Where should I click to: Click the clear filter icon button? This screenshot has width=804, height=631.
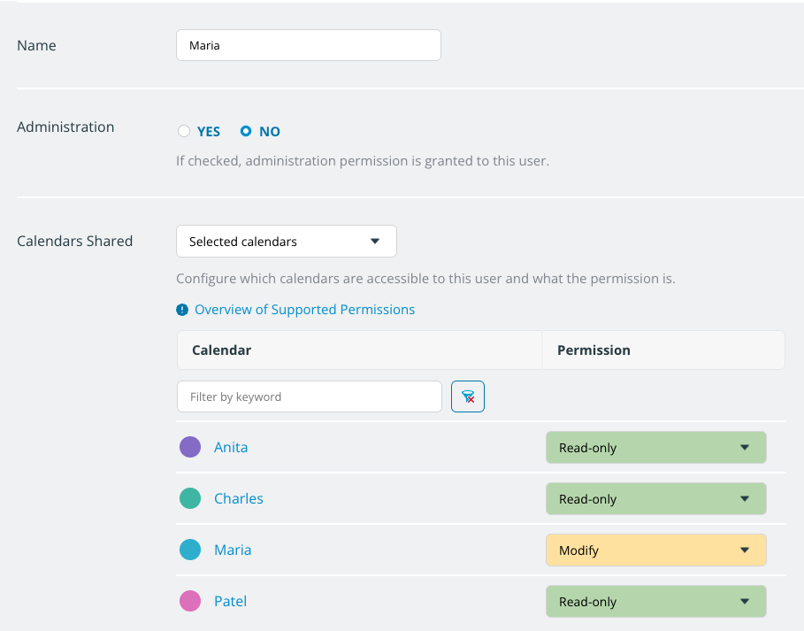[468, 396]
